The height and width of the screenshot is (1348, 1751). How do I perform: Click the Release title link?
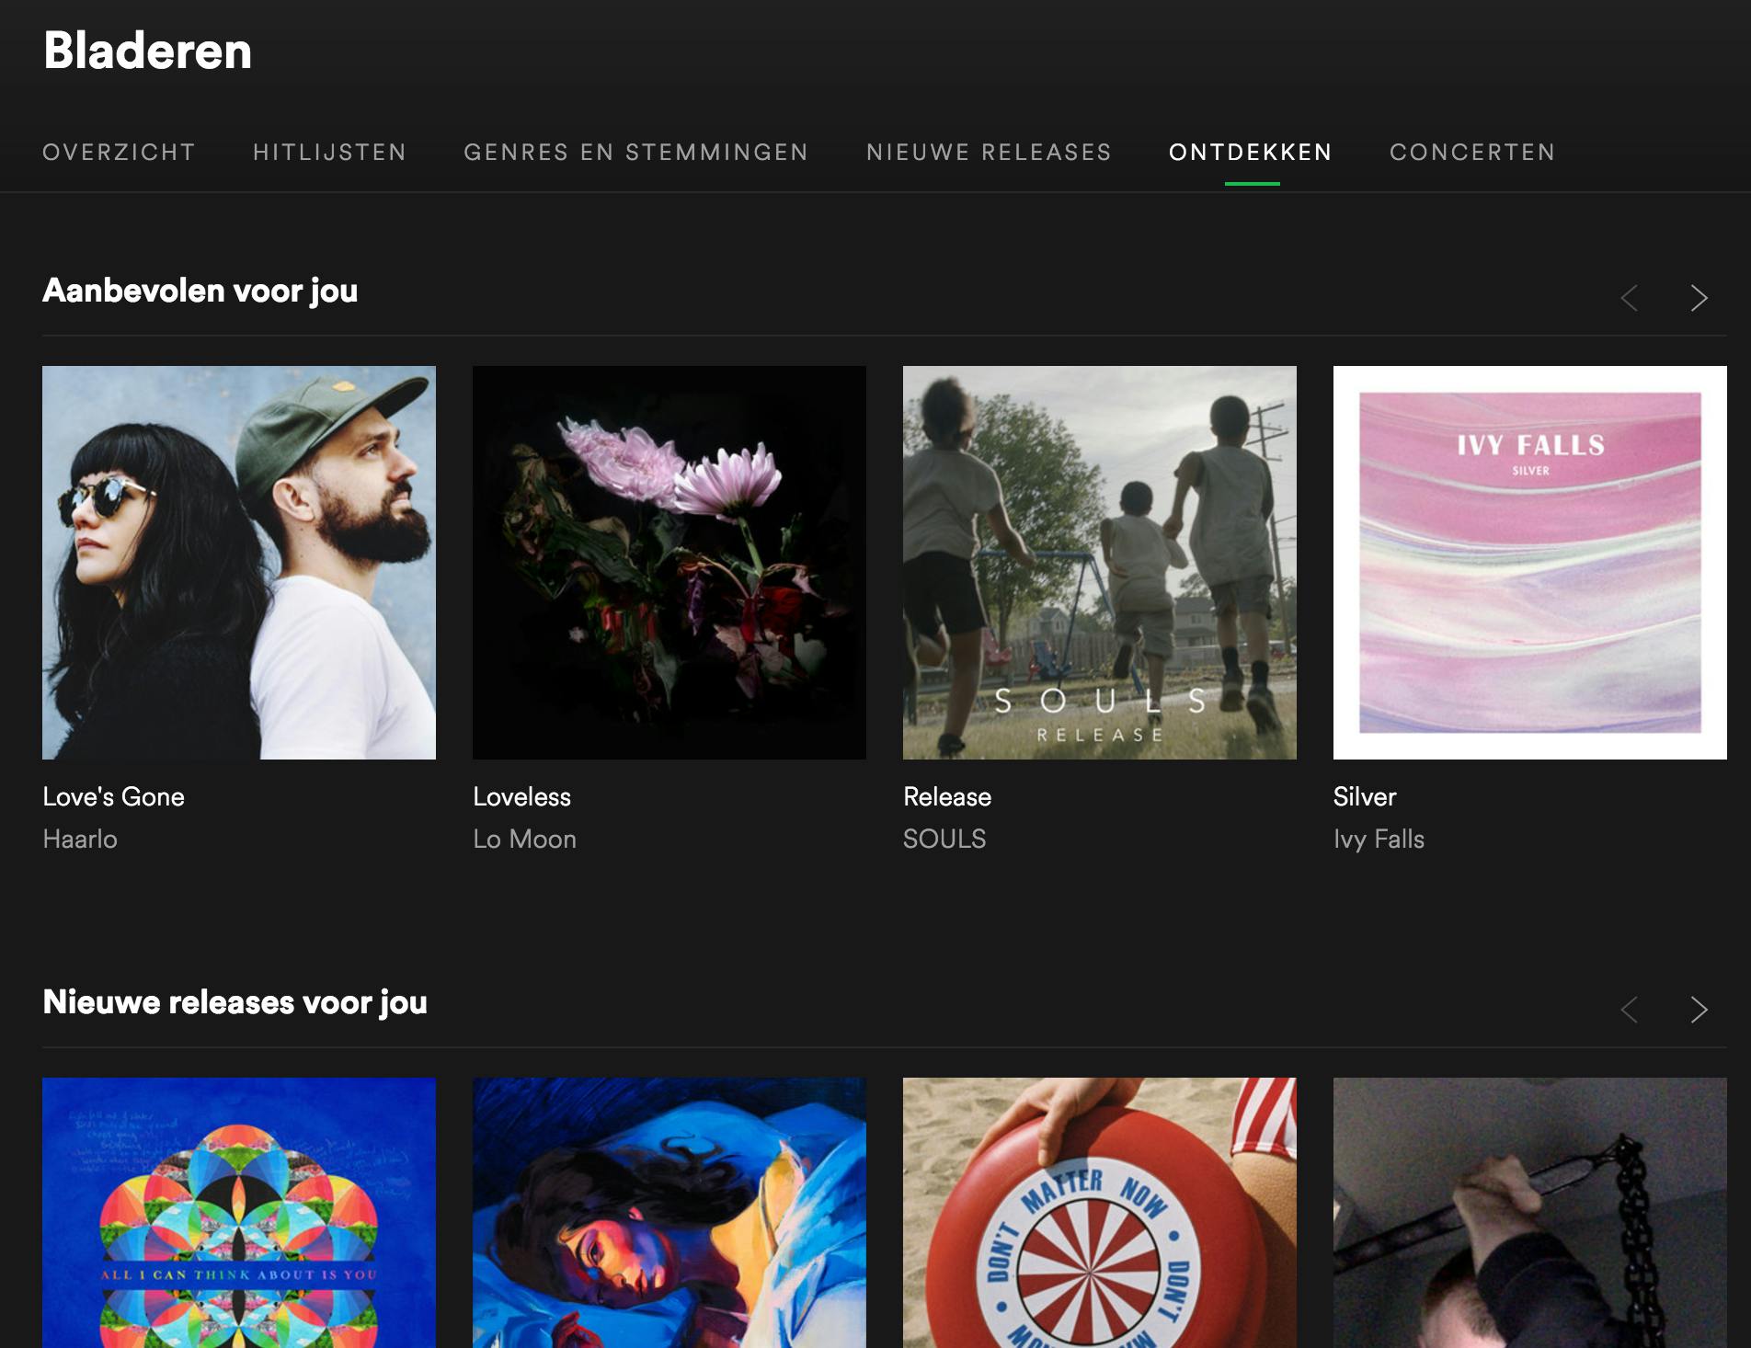tap(947, 797)
